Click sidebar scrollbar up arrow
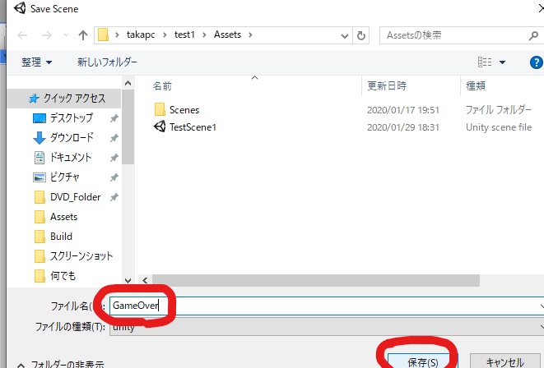The width and height of the screenshot is (544, 368). pos(128,83)
